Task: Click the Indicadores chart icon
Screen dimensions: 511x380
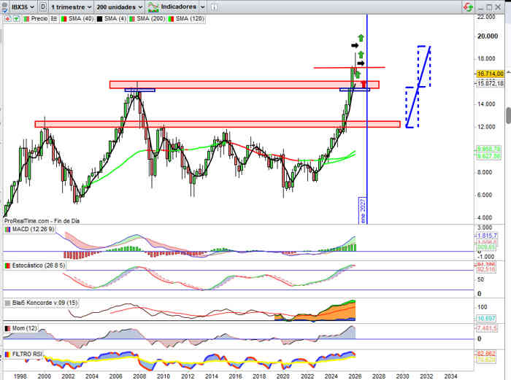Action: click(154, 6)
